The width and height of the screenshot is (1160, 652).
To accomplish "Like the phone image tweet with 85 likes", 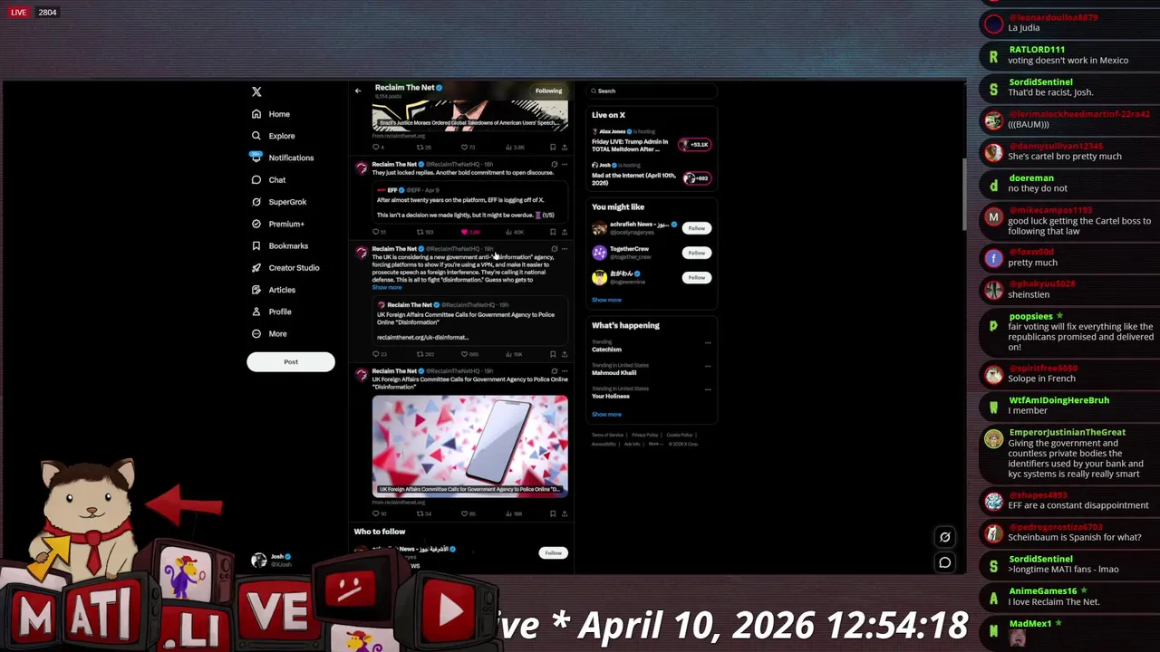I will coord(464,513).
